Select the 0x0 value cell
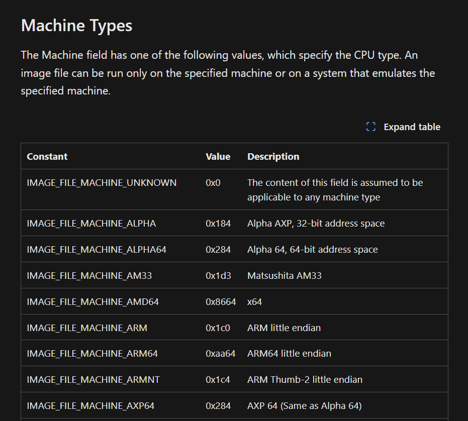The height and width of the screenshot is (421, 468). pyautogui.click(x=213, y=182)
